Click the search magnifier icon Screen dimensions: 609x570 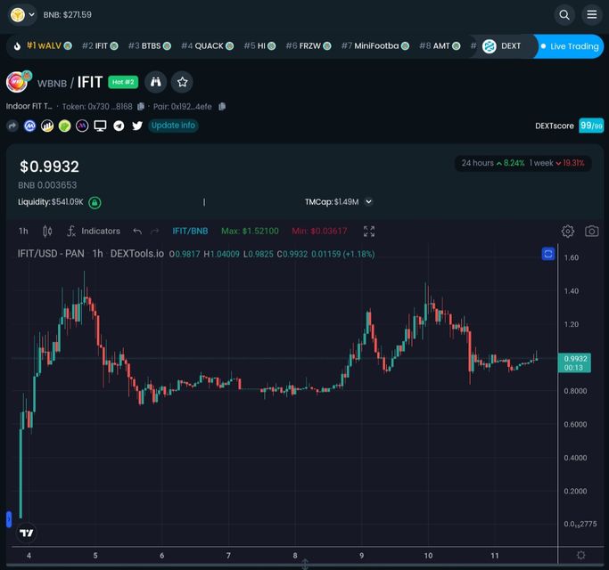564,15
